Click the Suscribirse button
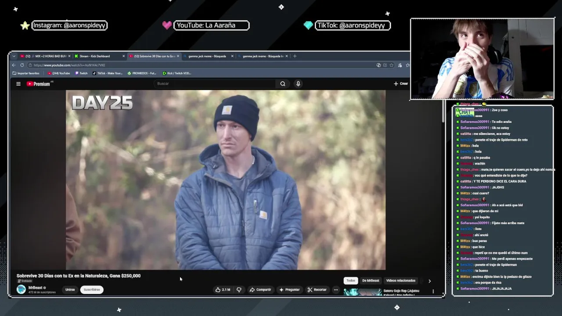The height and width of the screenshot is (316, 562). point(92,290)
